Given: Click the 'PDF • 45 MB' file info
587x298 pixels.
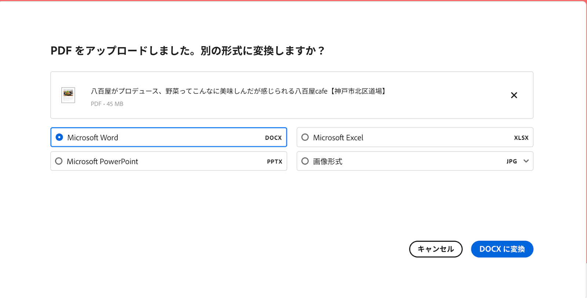Looking at the screenshot, I should [x=107, y=104].
